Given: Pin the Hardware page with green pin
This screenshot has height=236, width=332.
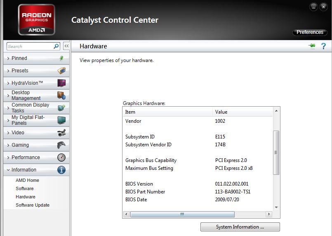Looking at the screenshot, I should (x=312, y=46).
